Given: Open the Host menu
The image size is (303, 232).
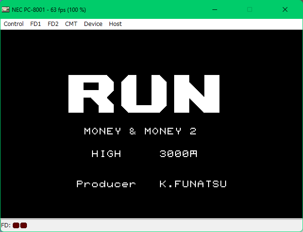Looking at the screenshot, I should [x=115, y=24].
